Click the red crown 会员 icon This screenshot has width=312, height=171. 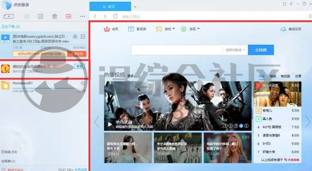point(107,29)
